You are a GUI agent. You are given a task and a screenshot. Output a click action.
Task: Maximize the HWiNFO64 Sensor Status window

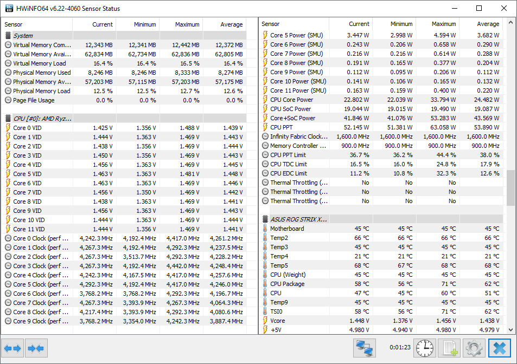pyautogui.click(x=479, y=8)
